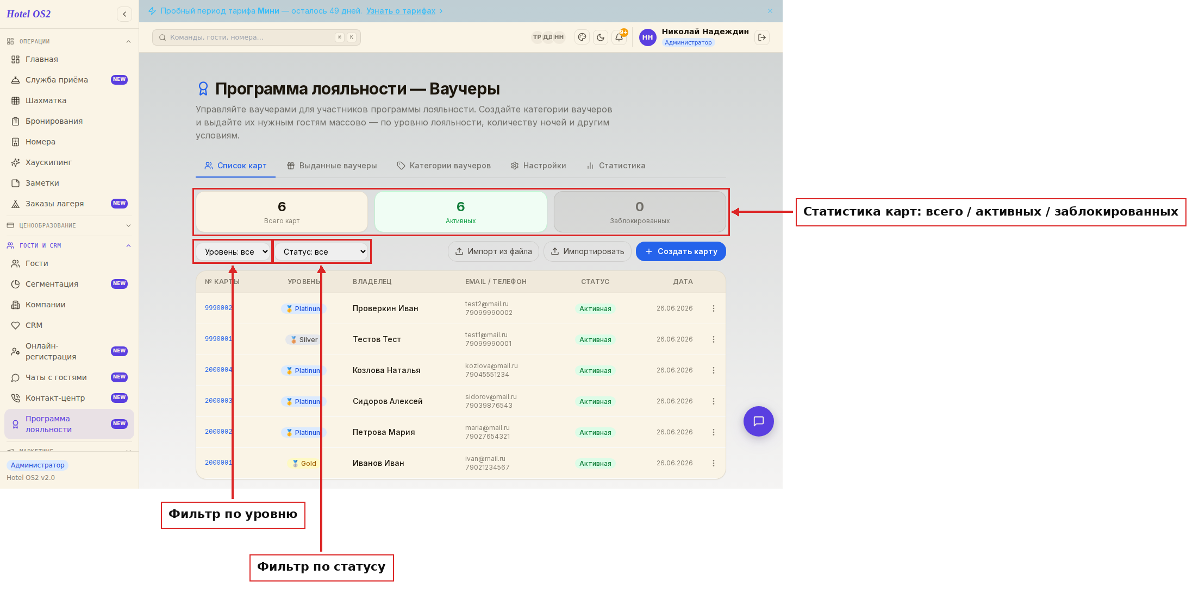1199x594 pixels.
Task: Click the logout icon
Action: point(762,37)
